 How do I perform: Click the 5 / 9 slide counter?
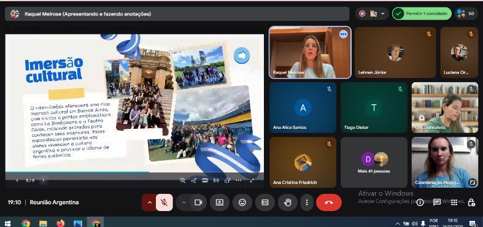[30, 180]
